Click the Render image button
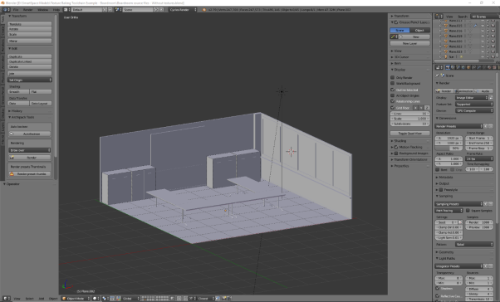Image resolution: width=500 pixels, height=302 pixels. pyautogui.click(x=444, y=91)
